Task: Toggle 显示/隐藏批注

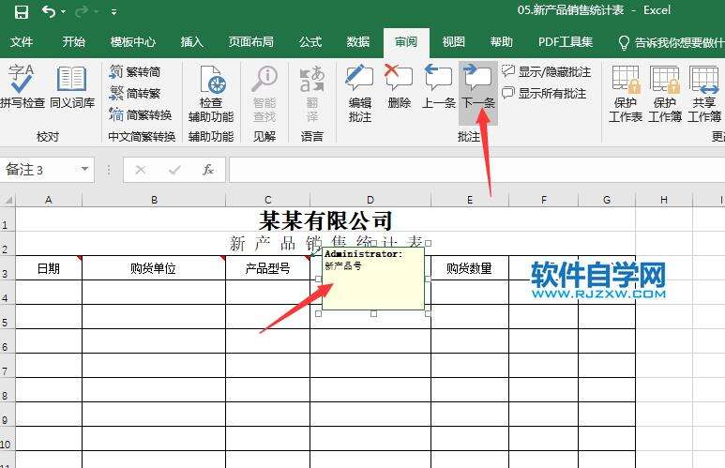Action: click(547, 72)
